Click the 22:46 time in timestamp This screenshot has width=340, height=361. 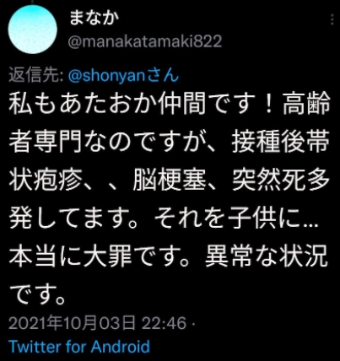164,323
